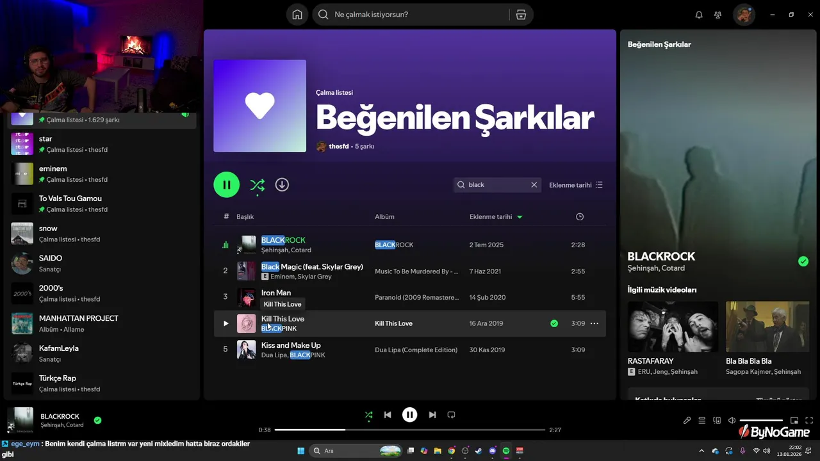Open 'Şehinşah, Cotard' artists in track list

pos(286,250)
